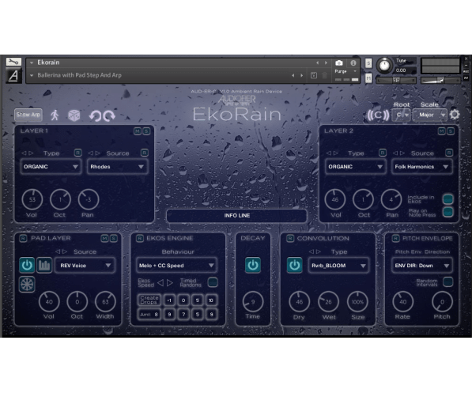The image size is (472, 393).
Task: Open Pad Layer REV Voice dropdown
Action: (85, 266)
